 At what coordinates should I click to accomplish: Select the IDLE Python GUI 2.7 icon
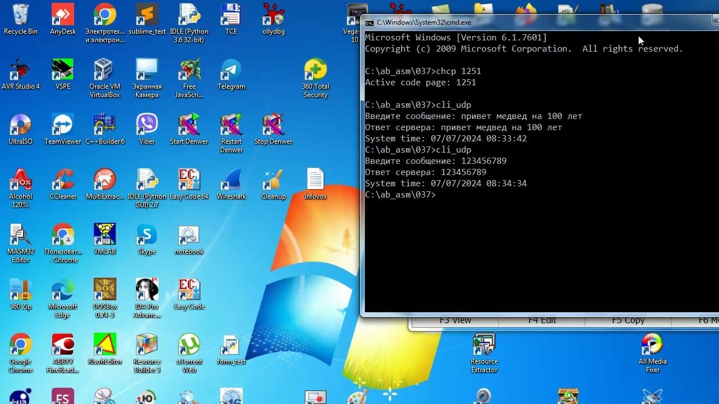[x=147, y=189]
